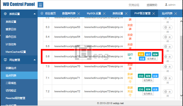
Task: Click the WD Control Panel logo
Action: coord(19,4)
